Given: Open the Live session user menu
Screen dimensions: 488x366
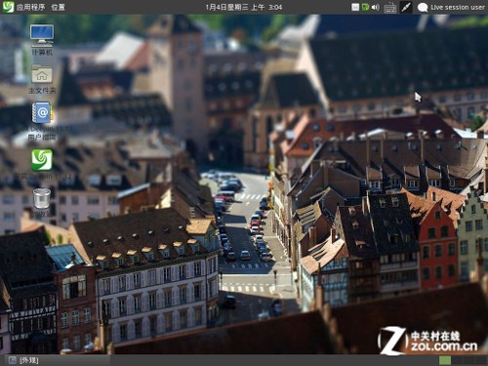Looking at the screenshot, I should [x=458, y=7].
